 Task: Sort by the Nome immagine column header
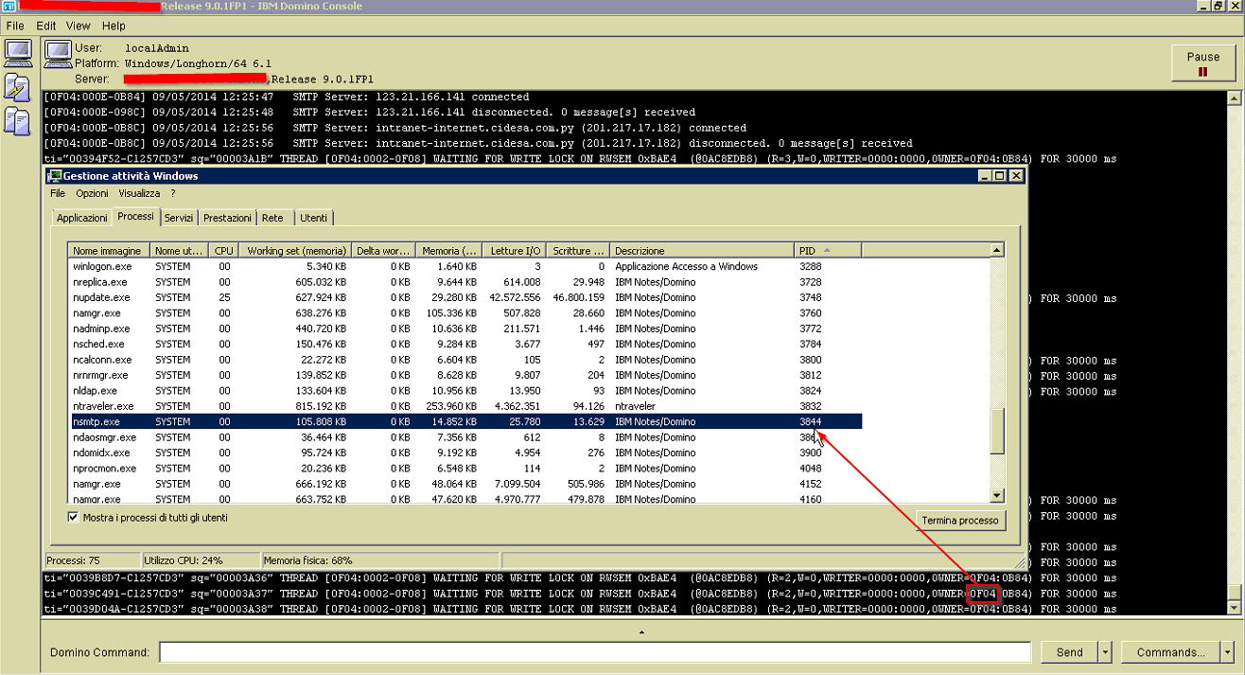109,251
